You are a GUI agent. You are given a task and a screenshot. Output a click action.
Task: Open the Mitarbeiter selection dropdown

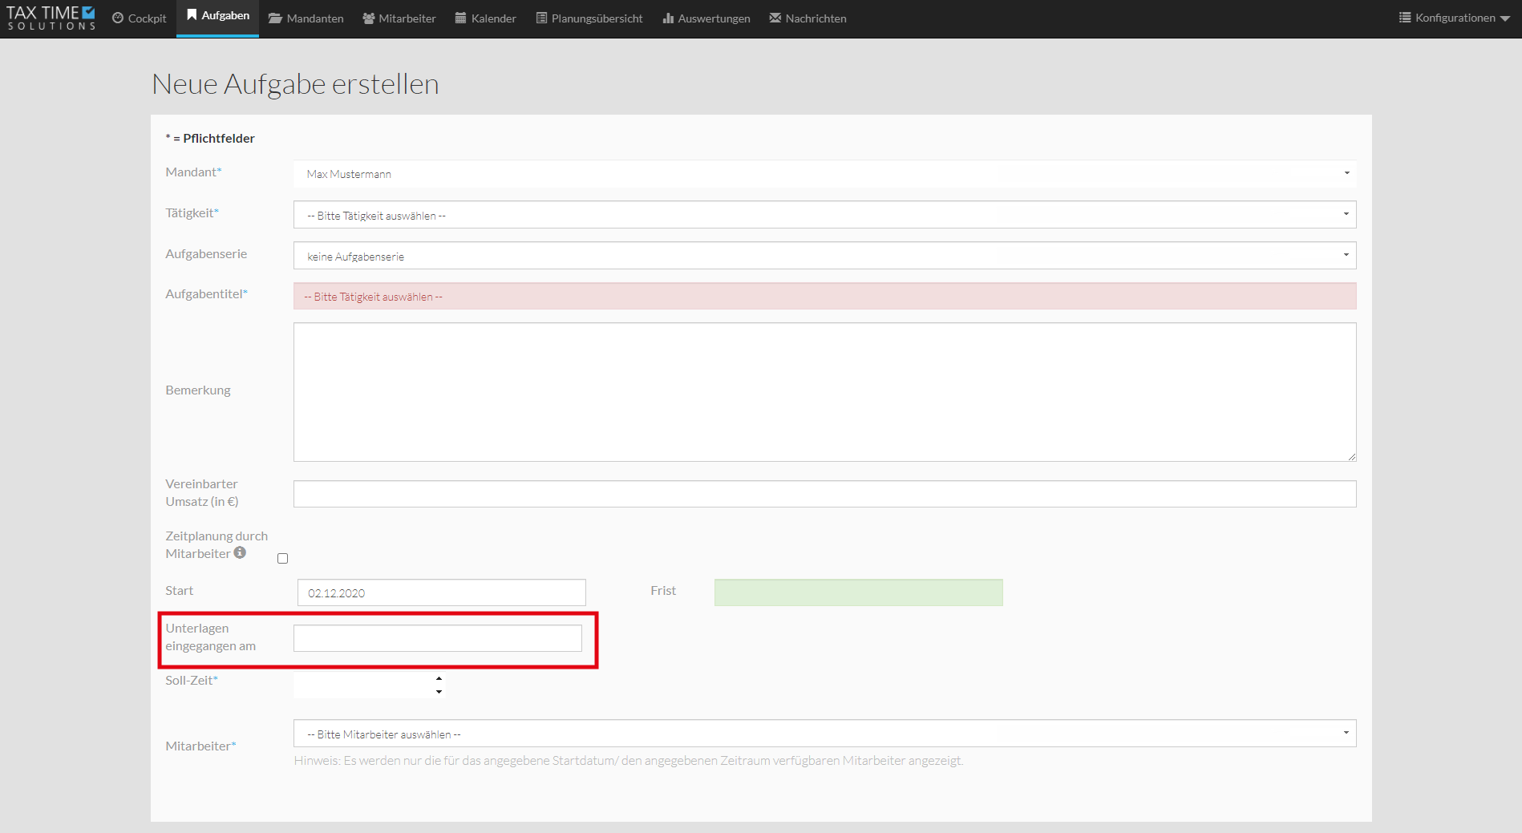coord(825,734)
